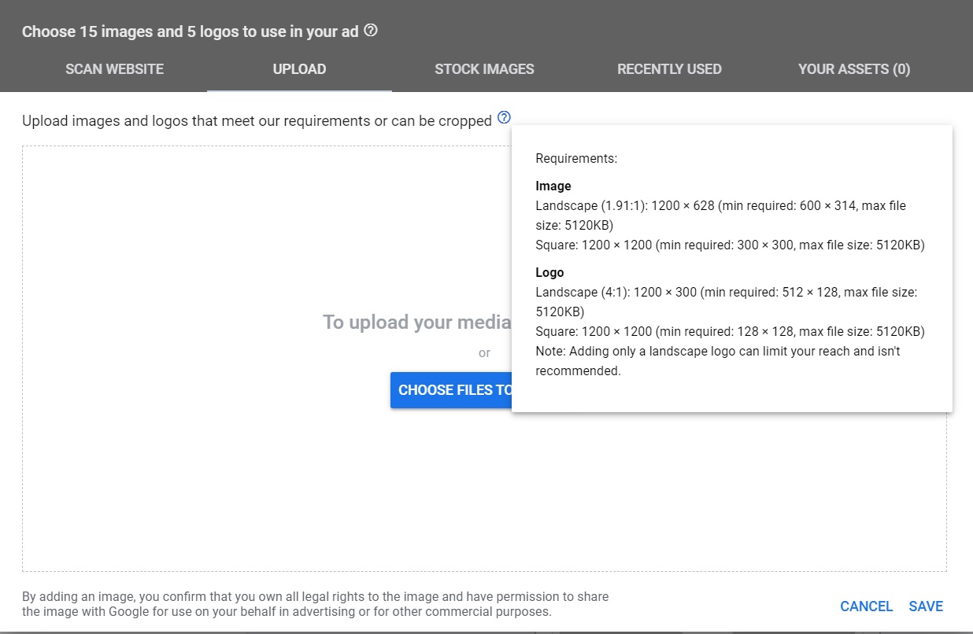Screen dimensions: 973x634
Task: Open the Your Assets (0) tab
Action: tap(854, 69)
